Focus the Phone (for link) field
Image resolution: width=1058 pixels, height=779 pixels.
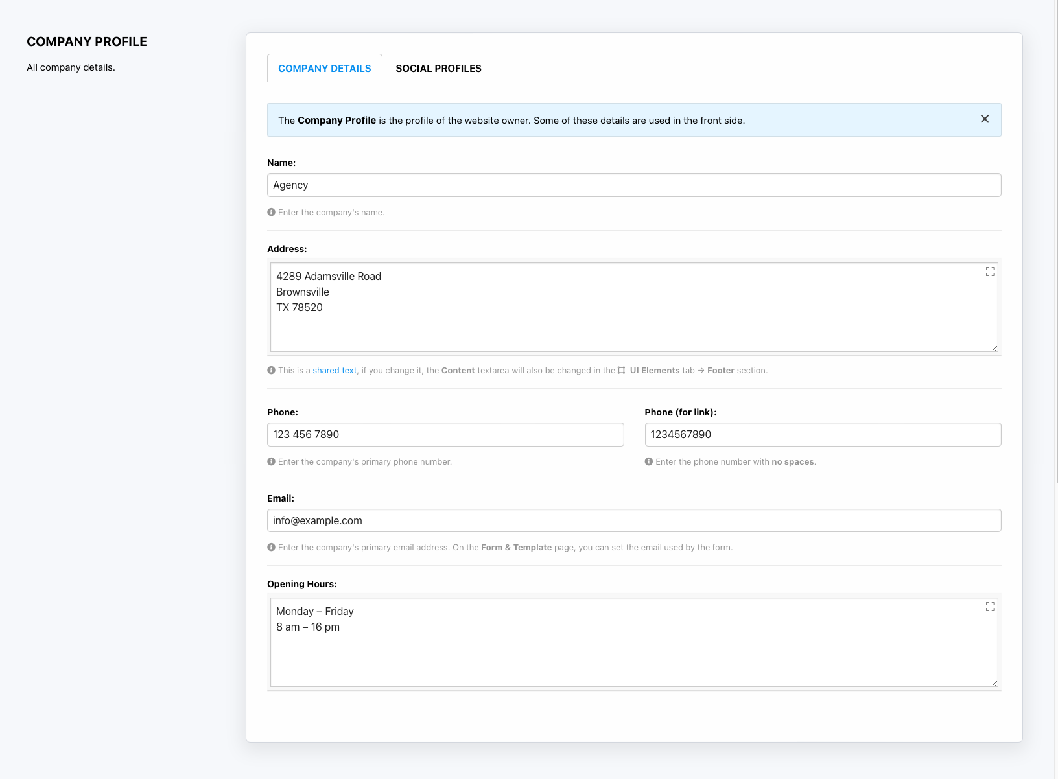pos(822,435)
